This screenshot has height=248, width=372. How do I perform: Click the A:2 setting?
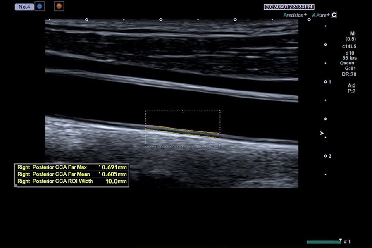point(352,86)
